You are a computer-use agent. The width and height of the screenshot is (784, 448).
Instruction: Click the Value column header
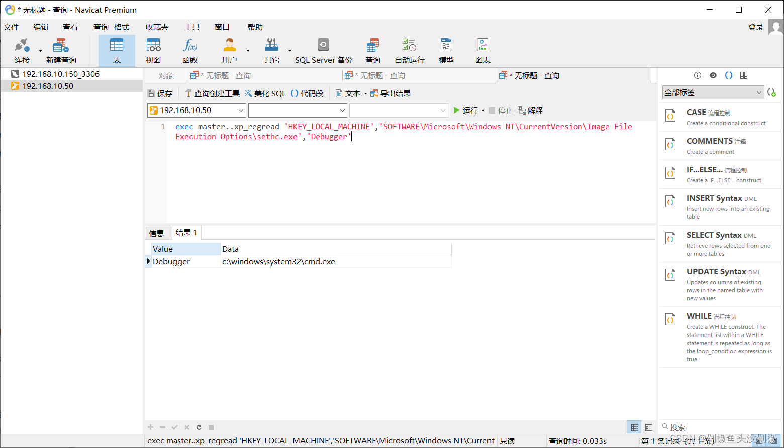pyautogui.click(x=186, y=249)
